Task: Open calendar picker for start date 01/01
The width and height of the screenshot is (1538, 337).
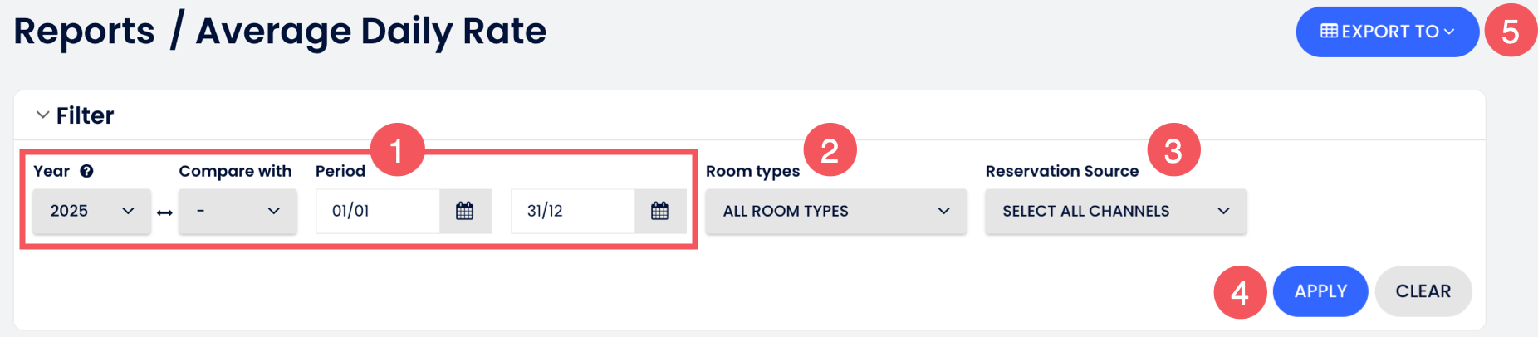Action: pyautogui.click(x=465, y=211)
